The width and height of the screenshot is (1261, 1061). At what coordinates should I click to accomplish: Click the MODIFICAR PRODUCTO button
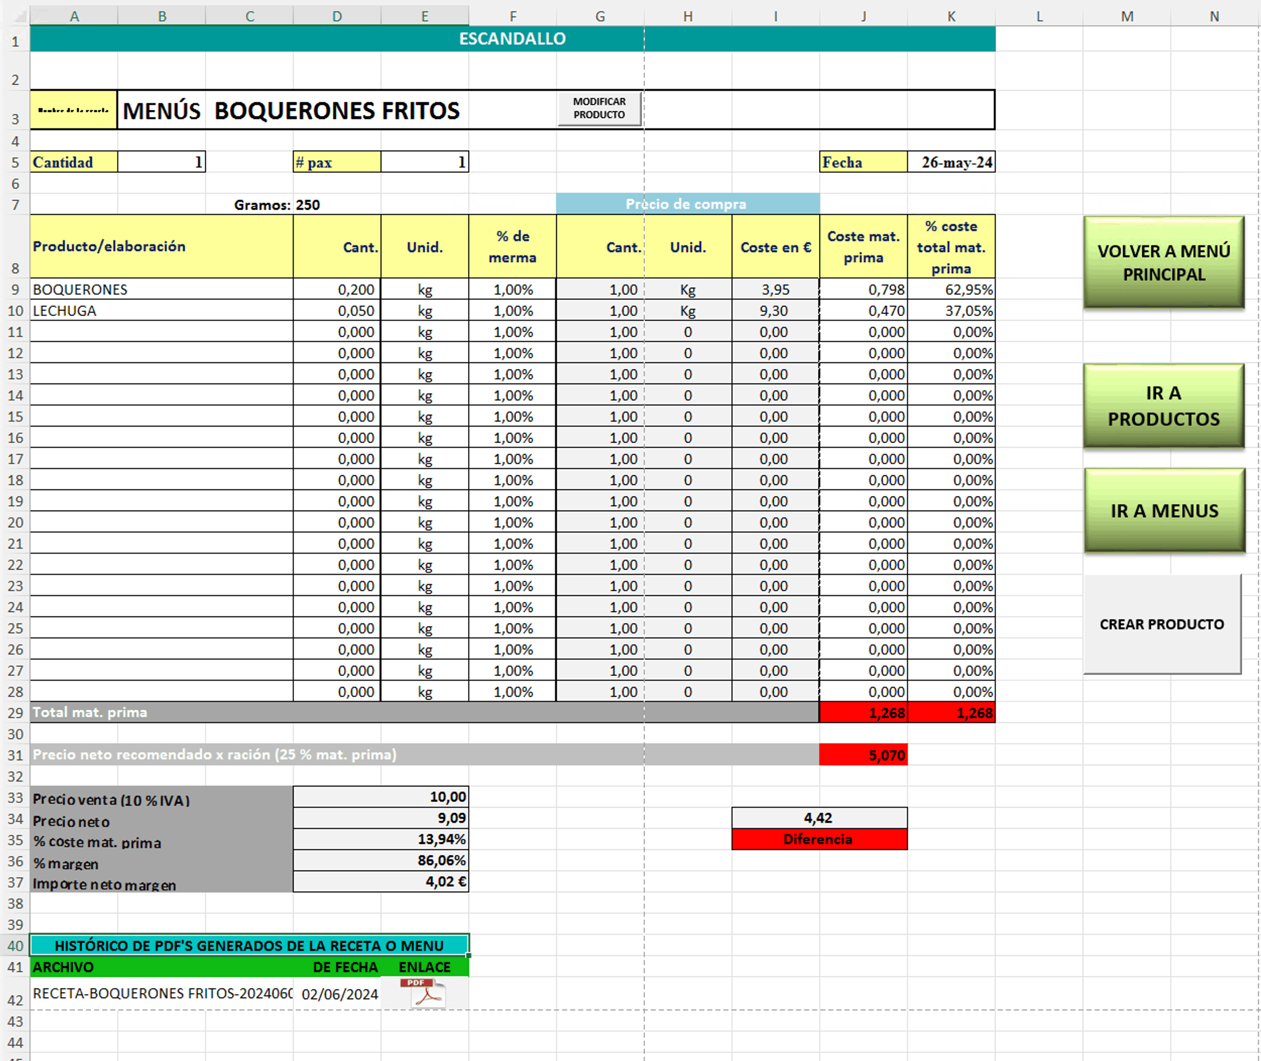599,108
